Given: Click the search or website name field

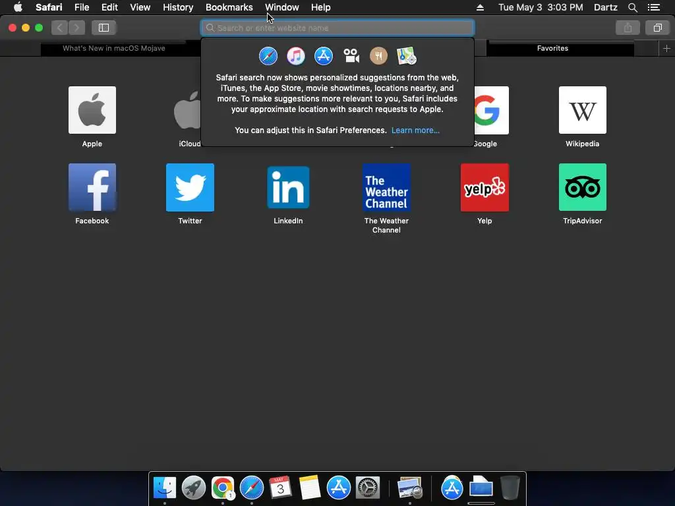Looking at the screenshot, I should click(337, 28).
